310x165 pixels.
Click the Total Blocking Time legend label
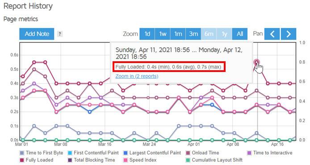point(95,160)
